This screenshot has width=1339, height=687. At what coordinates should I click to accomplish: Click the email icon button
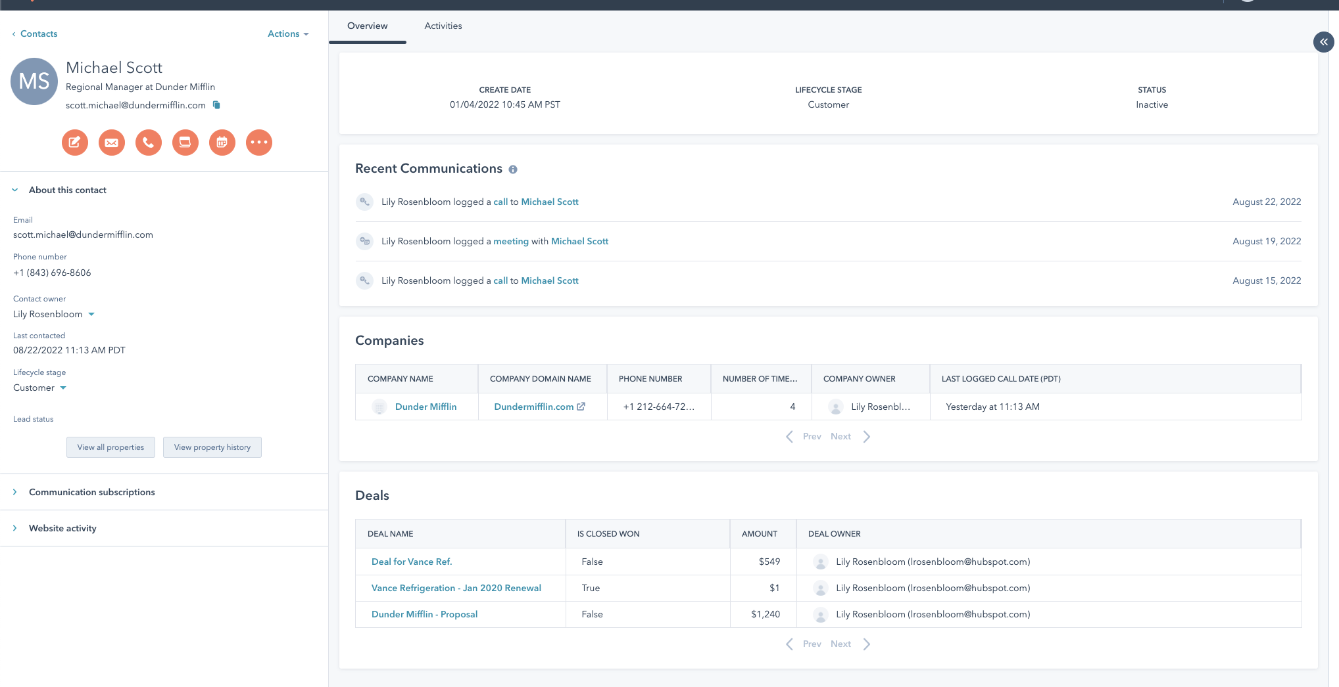(x=112, y=143)
